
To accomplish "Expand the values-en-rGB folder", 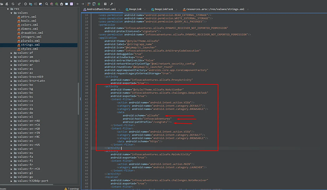I will tap(12, 129).
